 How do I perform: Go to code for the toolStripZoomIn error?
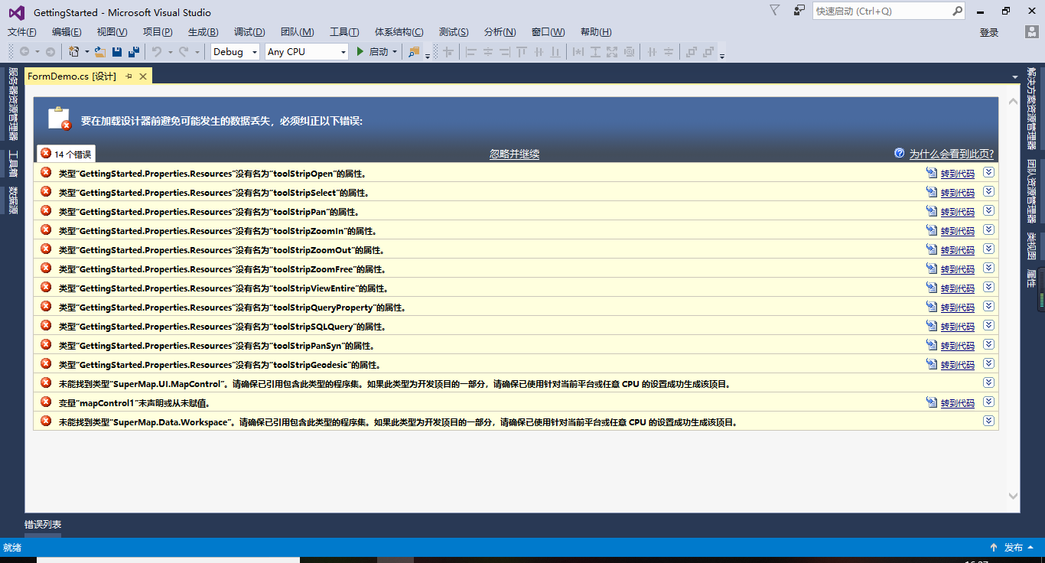coord(958,231)
